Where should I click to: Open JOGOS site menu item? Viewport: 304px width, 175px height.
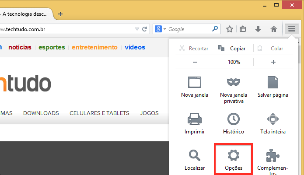[149, 113]
